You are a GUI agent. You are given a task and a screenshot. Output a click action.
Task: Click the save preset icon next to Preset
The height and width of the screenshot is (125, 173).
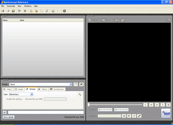click(76, 84)
